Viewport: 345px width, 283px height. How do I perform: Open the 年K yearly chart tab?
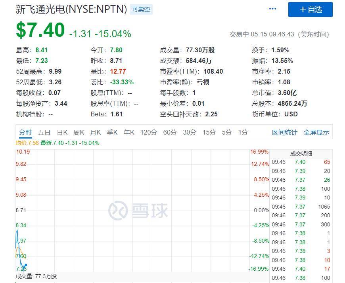(129, 132)
